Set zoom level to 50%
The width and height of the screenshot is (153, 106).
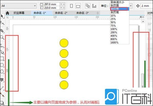(120, 23)
